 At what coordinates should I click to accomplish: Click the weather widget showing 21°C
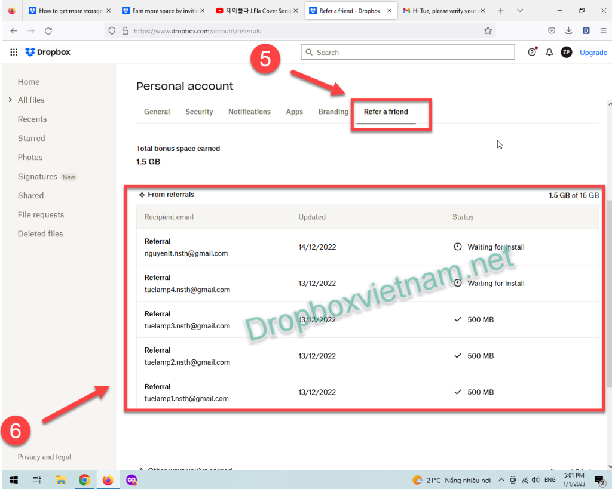click(451, 480)
